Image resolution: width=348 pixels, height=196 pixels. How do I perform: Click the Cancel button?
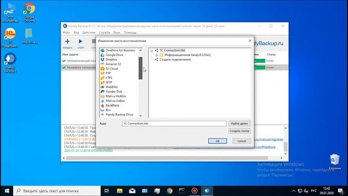click(x=241, y=141)
